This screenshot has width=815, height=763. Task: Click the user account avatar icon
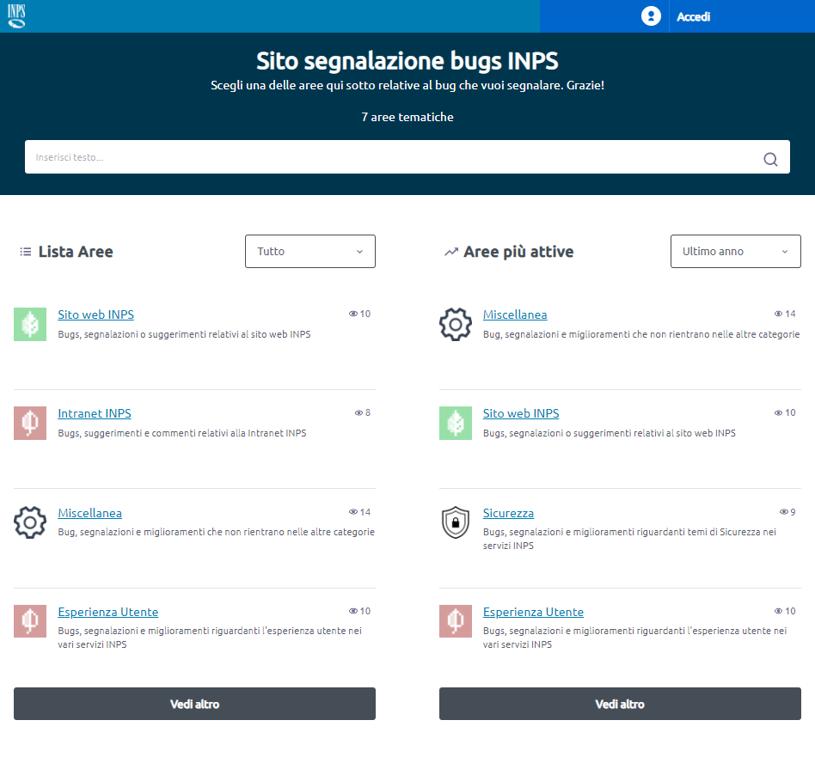pos(651,16)
